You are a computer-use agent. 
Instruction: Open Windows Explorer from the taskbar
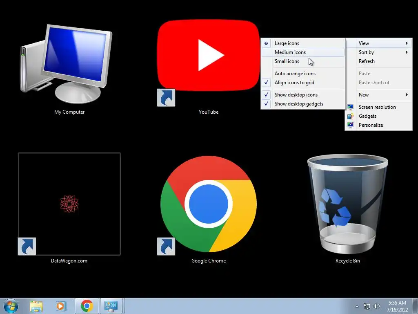[x=36, y=306]
